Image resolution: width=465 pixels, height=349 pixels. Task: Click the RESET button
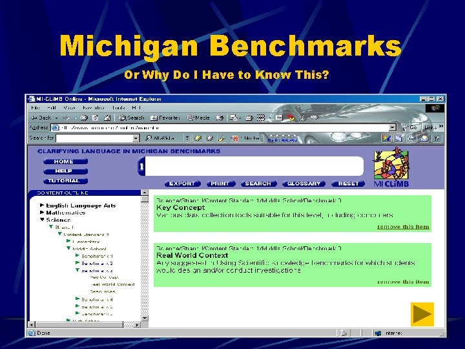click(349, 184)
